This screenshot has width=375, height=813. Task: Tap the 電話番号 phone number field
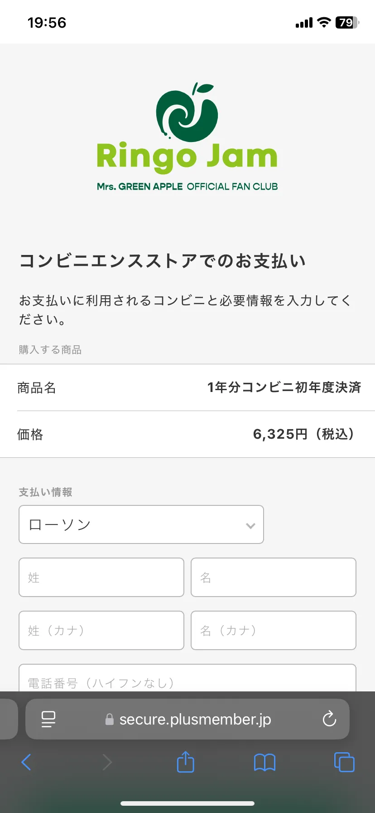pyautogui.click(x=187, y=679)
